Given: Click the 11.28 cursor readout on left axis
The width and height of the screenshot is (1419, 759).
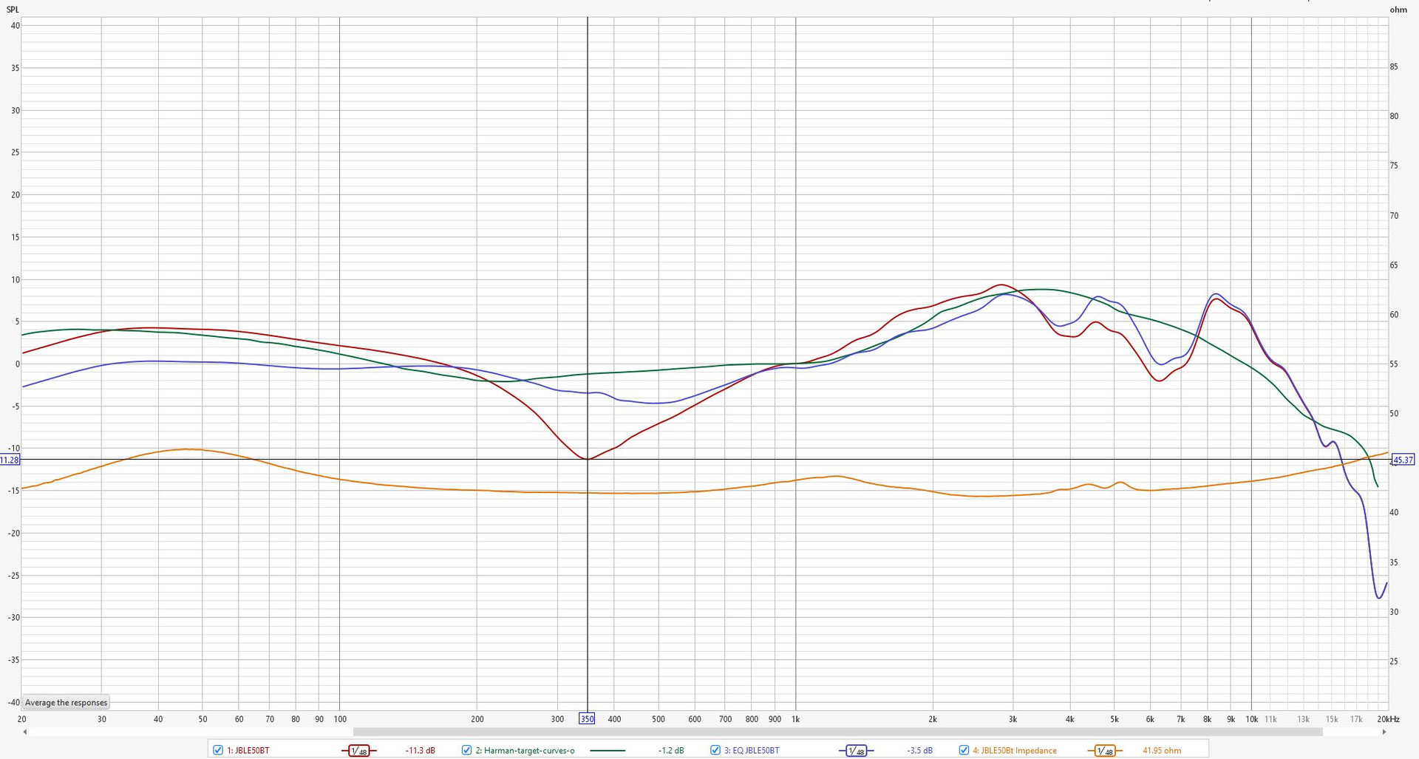Looking at the screenshot, I should click(10, 460).
